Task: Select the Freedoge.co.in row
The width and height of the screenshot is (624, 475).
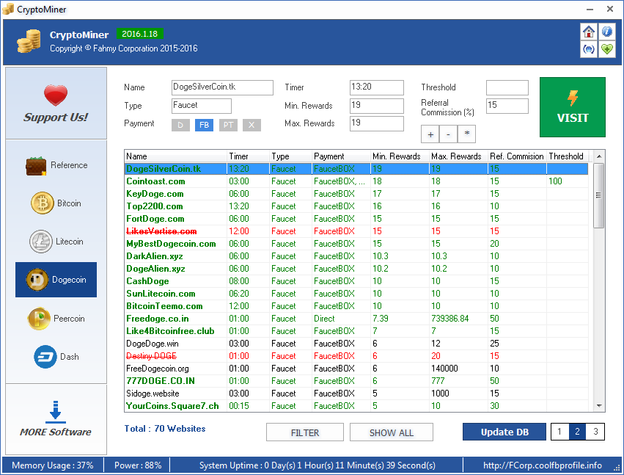Action: point(356,319)
